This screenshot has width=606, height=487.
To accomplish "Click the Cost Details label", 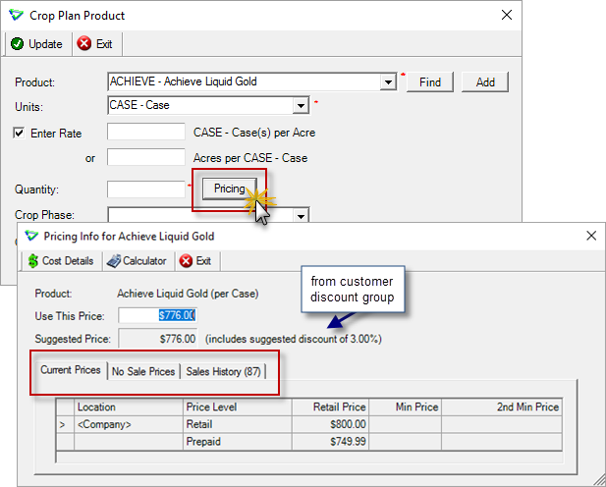I will tap(68, 261).
